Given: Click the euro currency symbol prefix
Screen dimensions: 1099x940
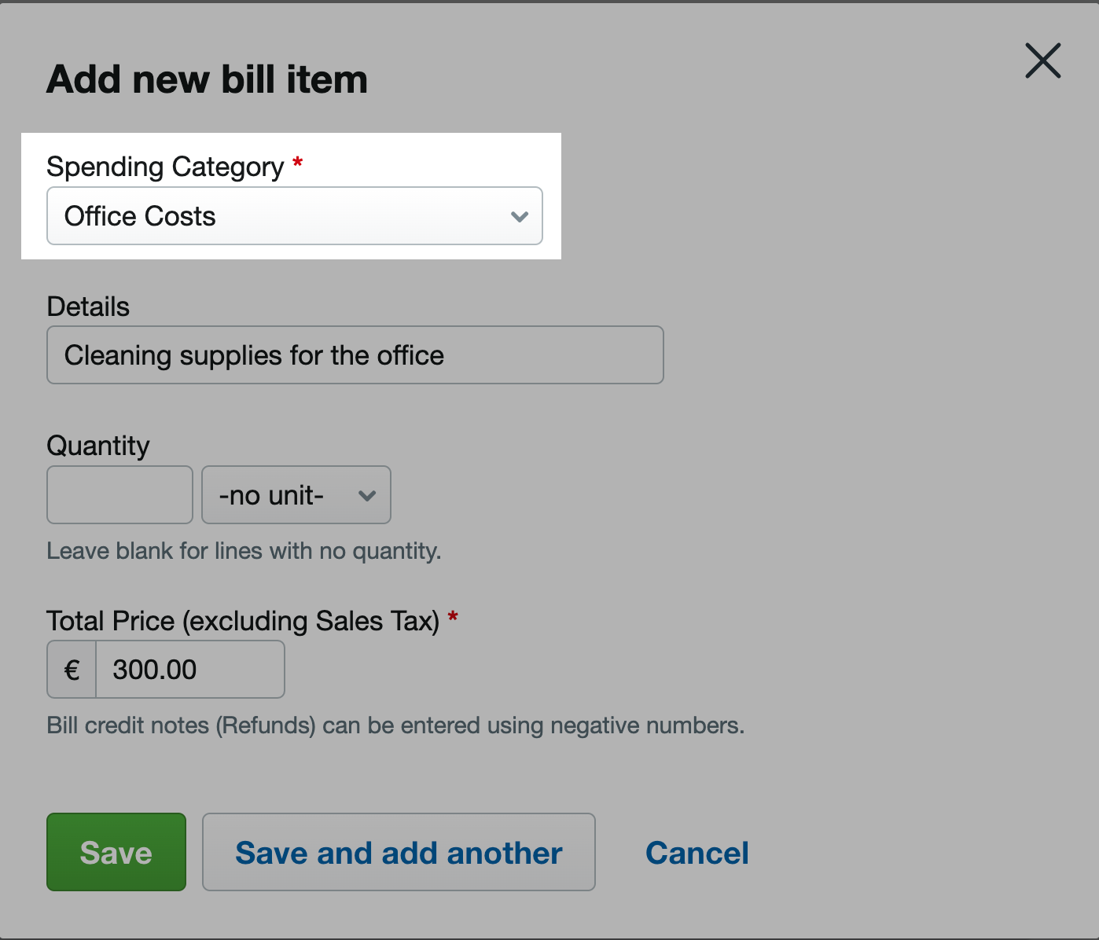Looking at the screenshot, I should pyautogui.click(x=72, y=670).
